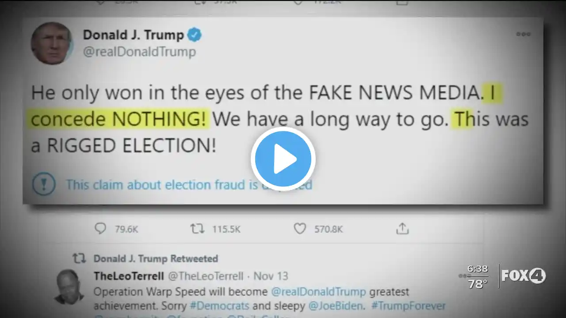Click the retweet icon showing 115.5K
566x318 pixels.
click(x=197, y=229)
